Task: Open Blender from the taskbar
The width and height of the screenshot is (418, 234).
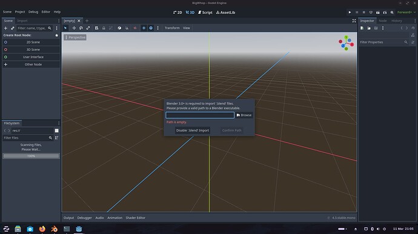Action: (x=54, y=229)
